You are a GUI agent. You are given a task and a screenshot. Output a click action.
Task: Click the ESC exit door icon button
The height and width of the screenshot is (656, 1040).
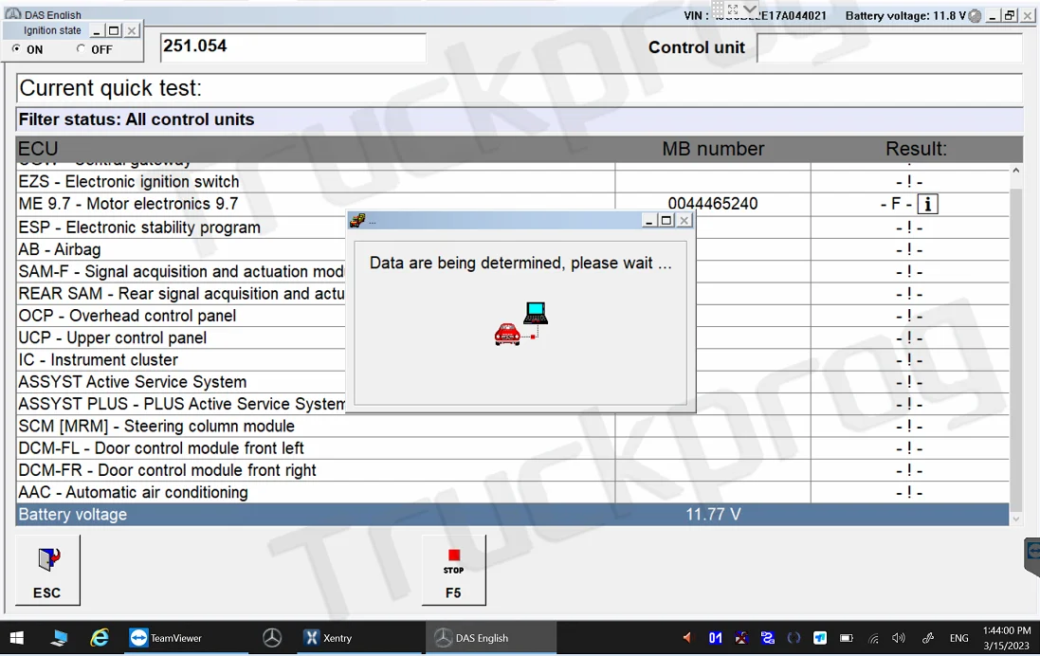click(x=47, y=570)
